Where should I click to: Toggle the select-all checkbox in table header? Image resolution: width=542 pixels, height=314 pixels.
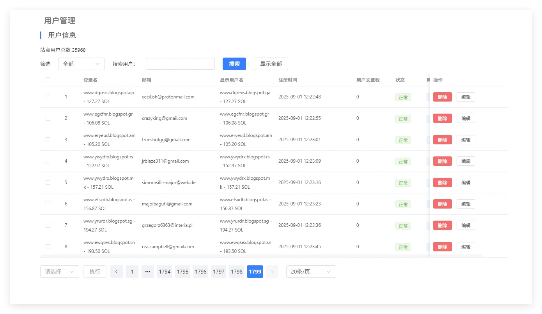[48, 80]
